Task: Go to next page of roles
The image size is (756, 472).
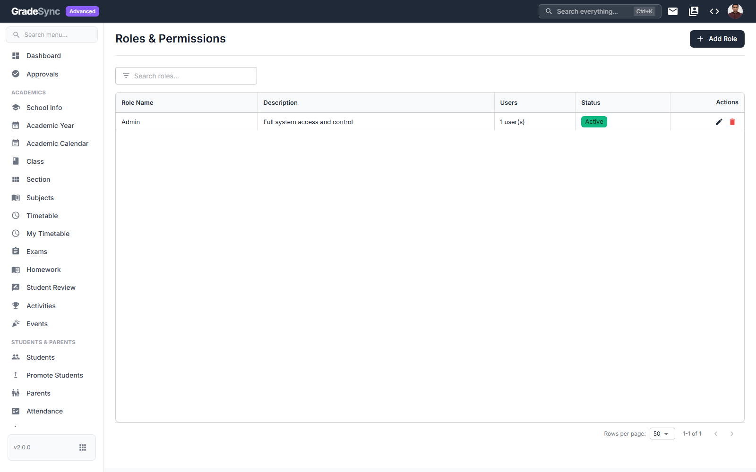Action: (732, 434)
